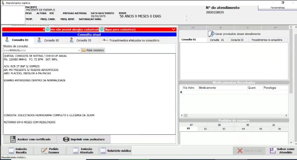Click the patient header down arrow
The height and width of the screenshot is (160, 297).
click(x=186, y=20)
